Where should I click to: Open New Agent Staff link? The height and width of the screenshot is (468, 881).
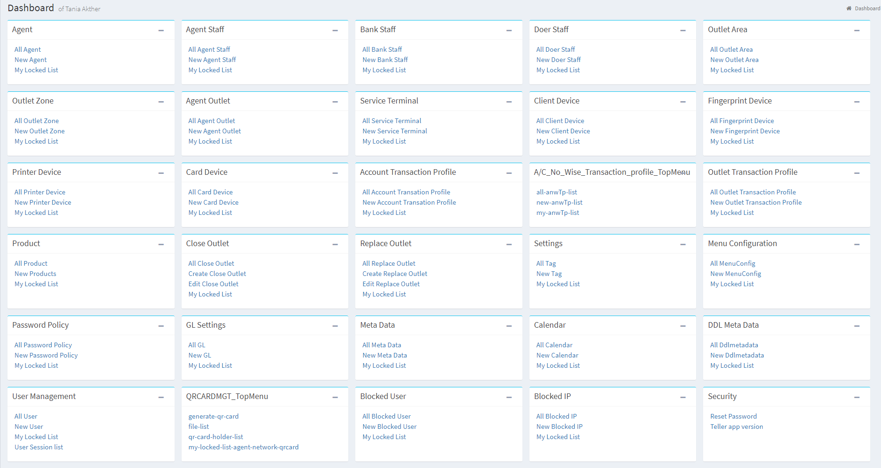[212, 60]
